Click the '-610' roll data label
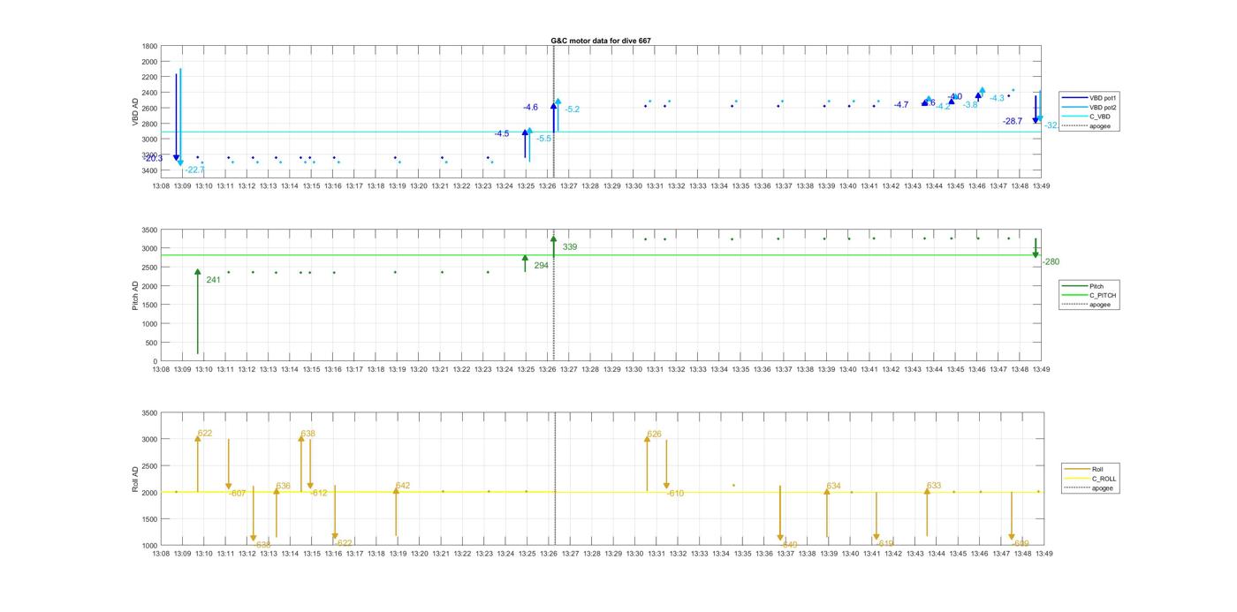The height and width of the screenshot is (612, 1237). point(676,494)
